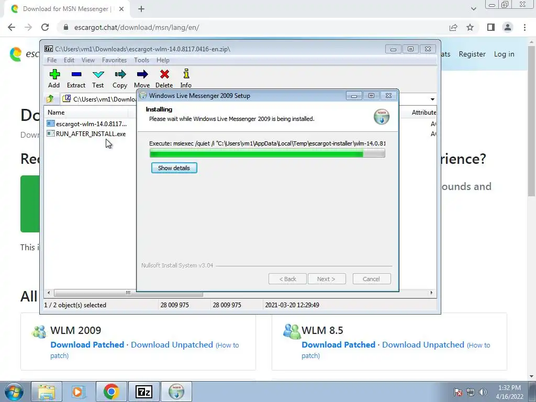
Task: Click WLM 2009 Download Unpatched link
Action: [x=172, y=344]
